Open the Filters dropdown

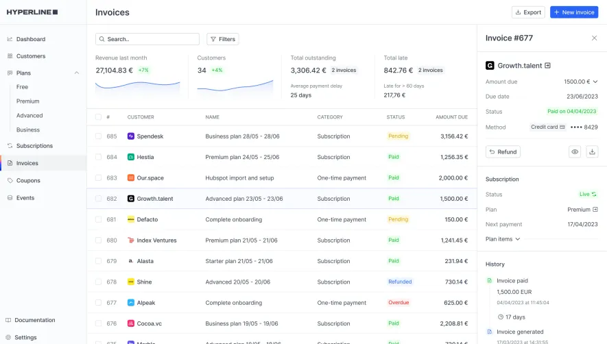223,39
